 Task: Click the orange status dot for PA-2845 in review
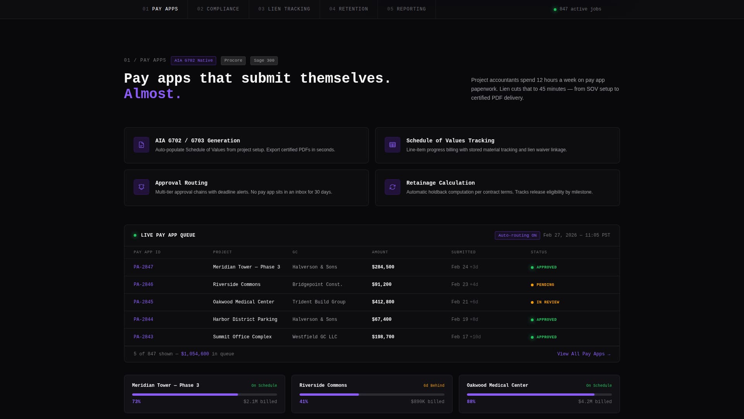click(532, 302)
